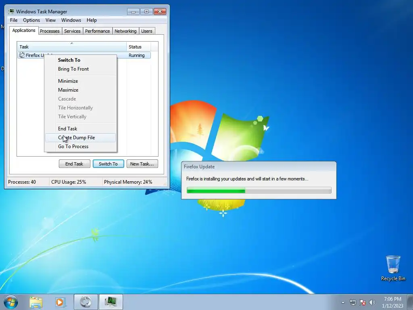Click the Running status cell
This screenshot has height=310, width=413.
(x=136, y=55)
